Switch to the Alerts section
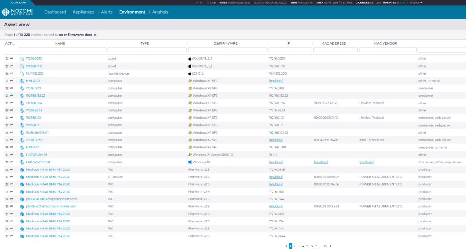466x252 pixels. point(106,12)
